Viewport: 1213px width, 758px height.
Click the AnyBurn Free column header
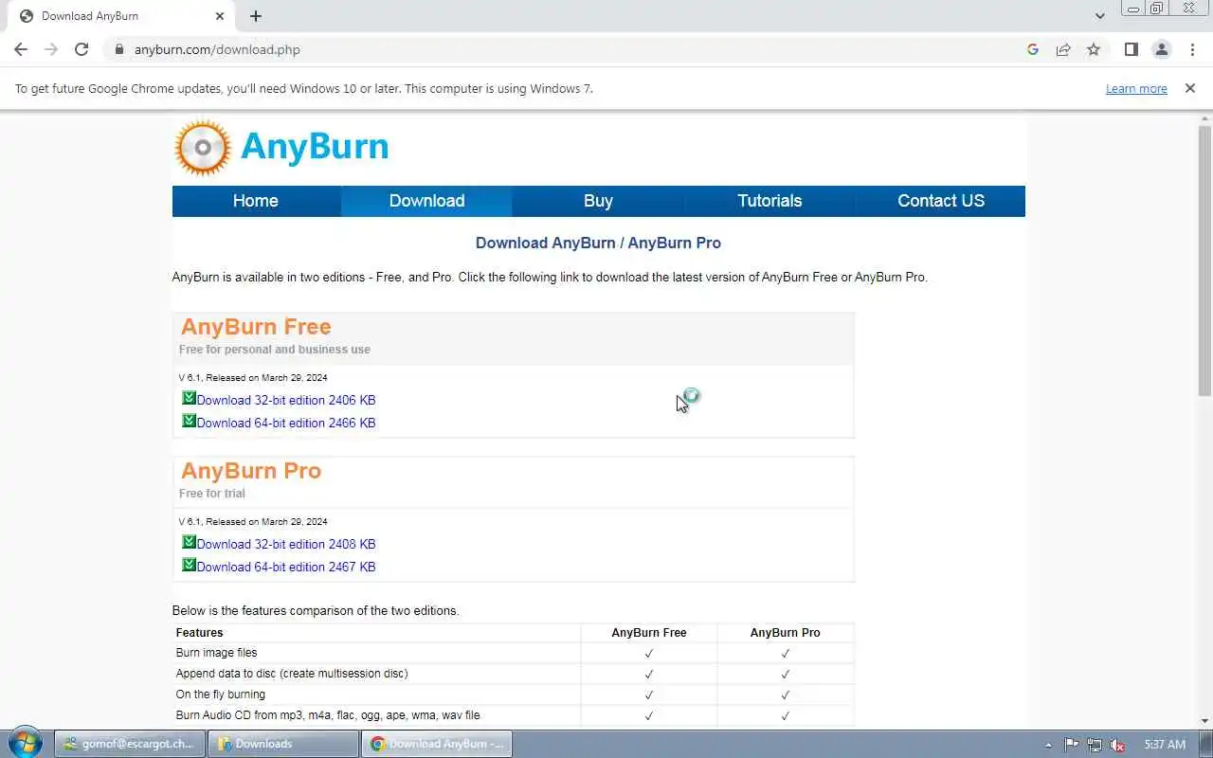(649, 633)
